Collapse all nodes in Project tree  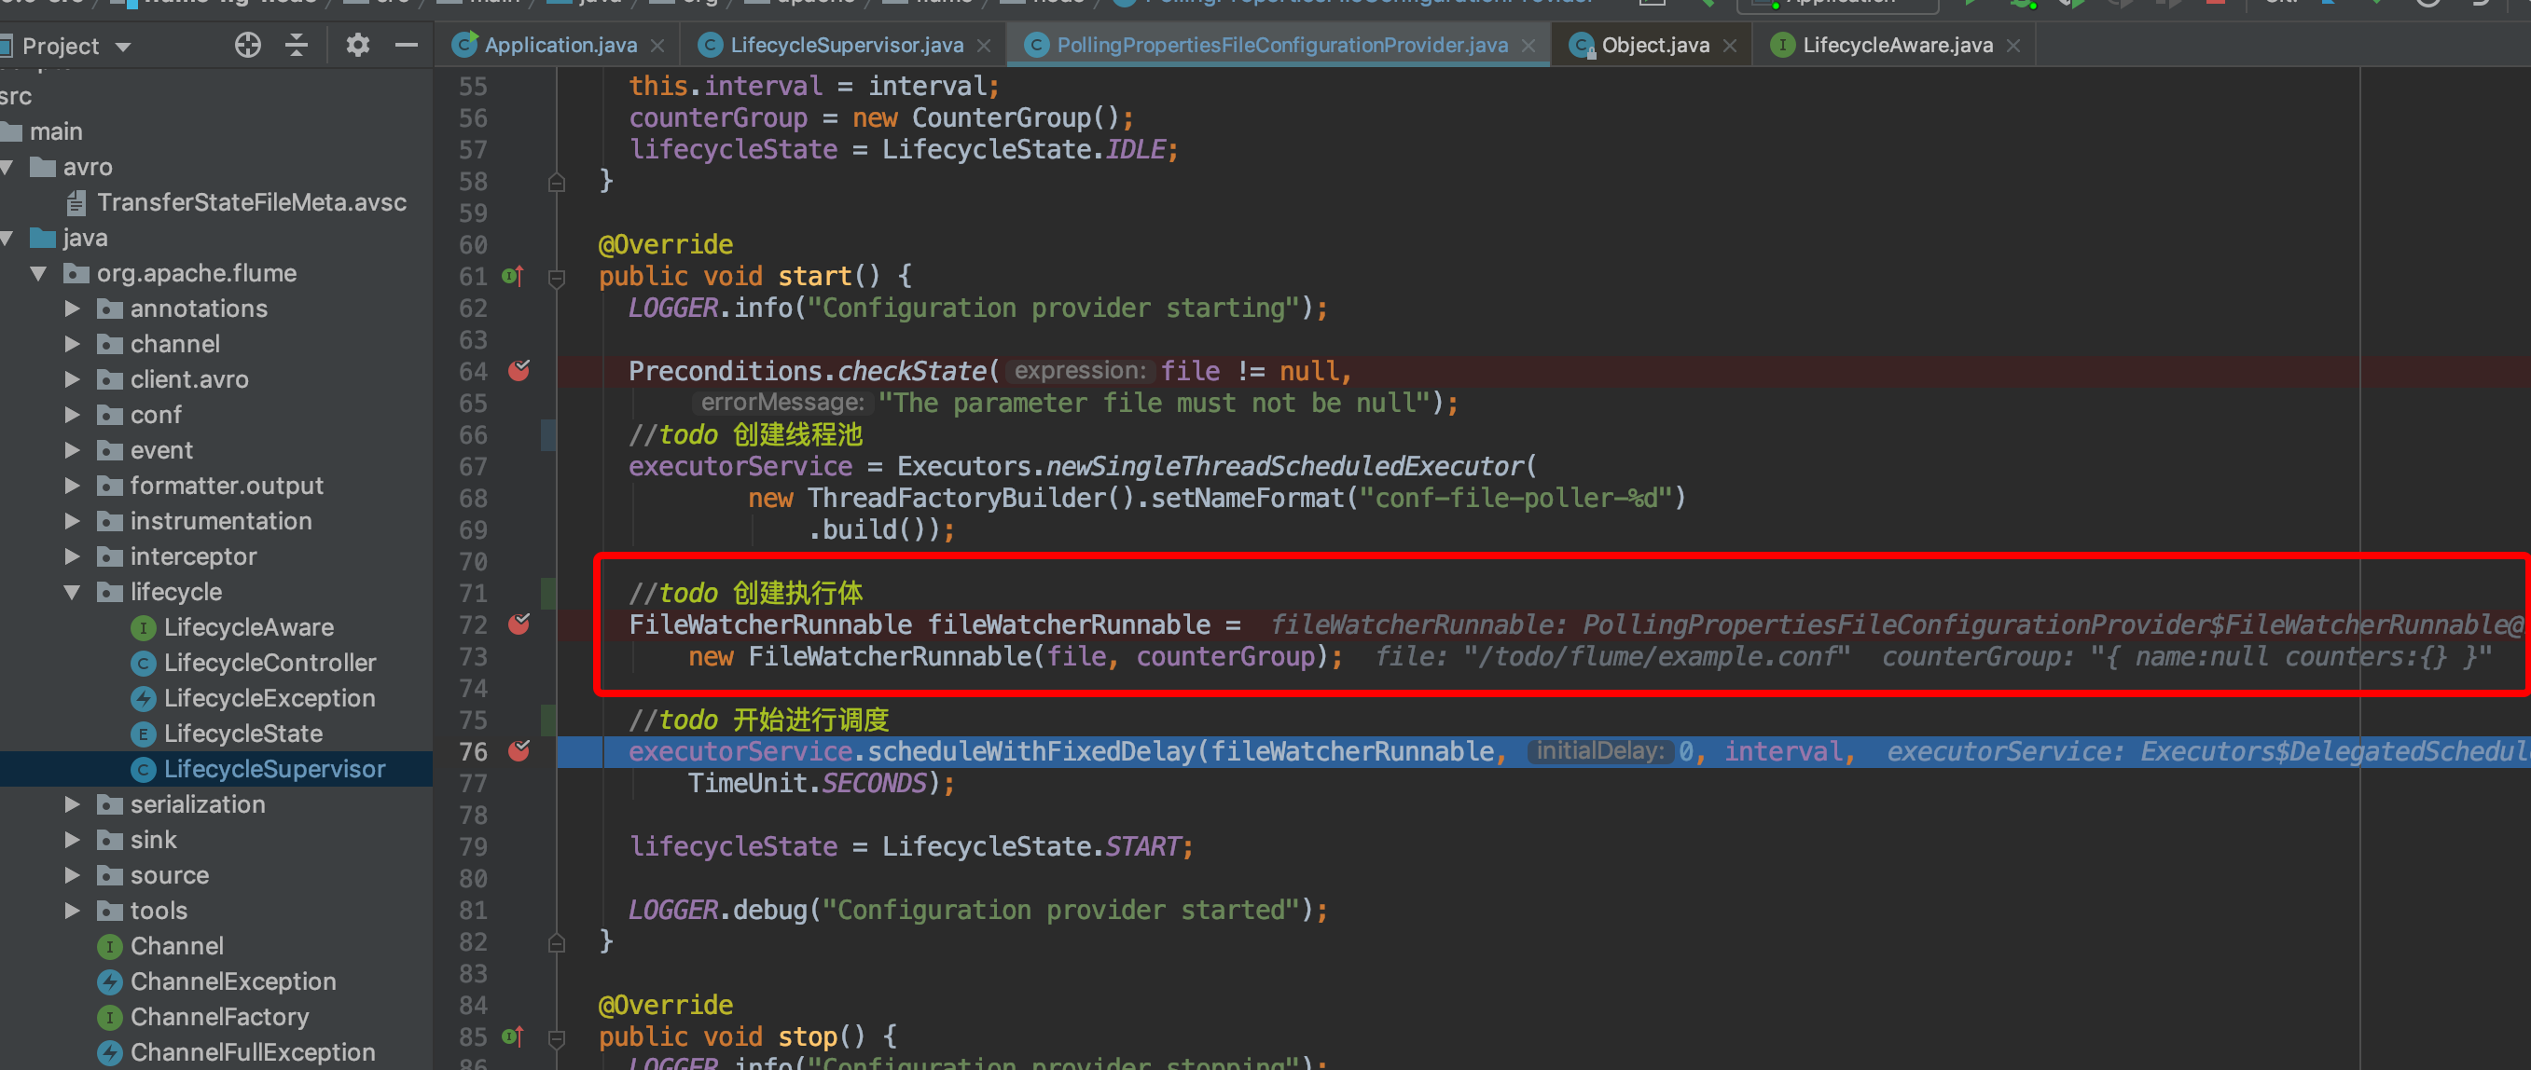point(295,44)
